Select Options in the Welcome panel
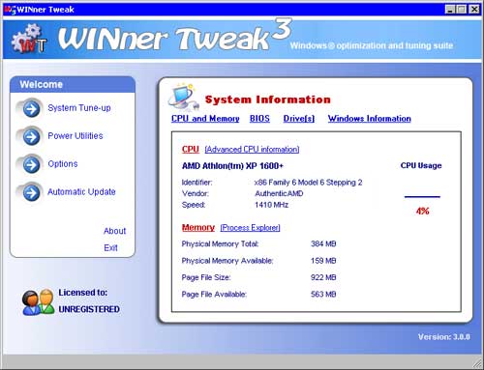484x370 pixels. (63, 164)
